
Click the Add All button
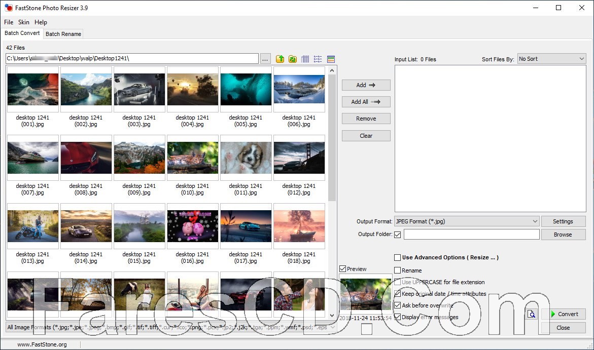366,102
